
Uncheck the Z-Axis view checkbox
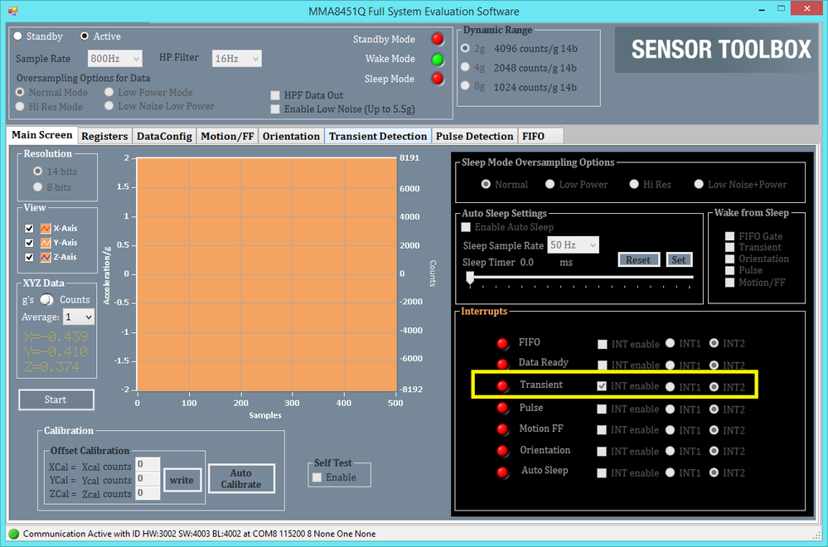tap(29, 257)
